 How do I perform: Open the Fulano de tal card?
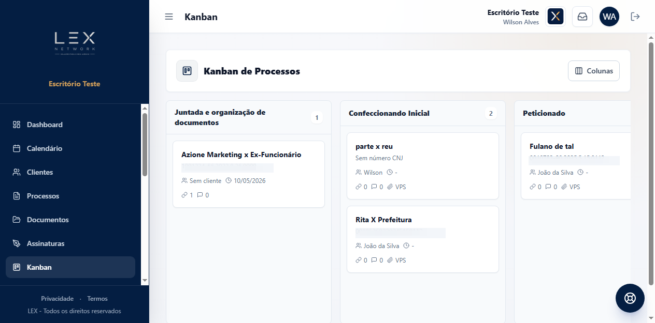(x=576, y=166)
